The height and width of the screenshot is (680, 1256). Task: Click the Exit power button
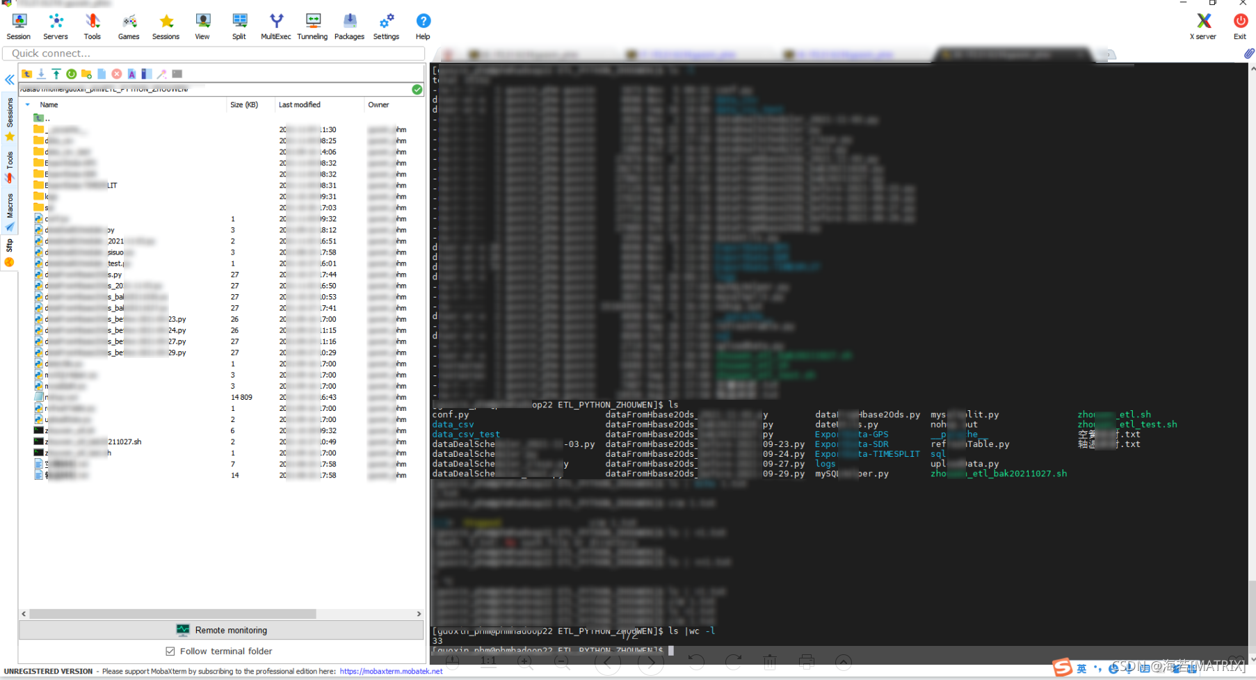(1240, 27)
